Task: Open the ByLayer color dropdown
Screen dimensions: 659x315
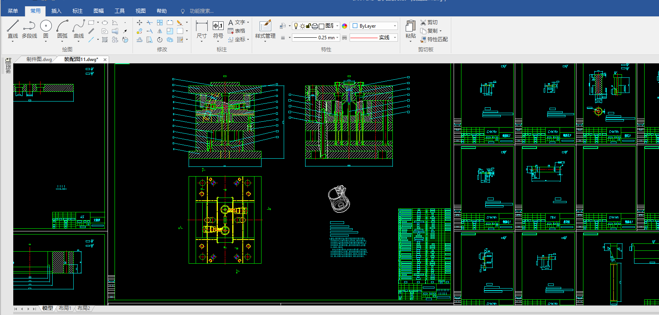Action: [x=374, y=26]
